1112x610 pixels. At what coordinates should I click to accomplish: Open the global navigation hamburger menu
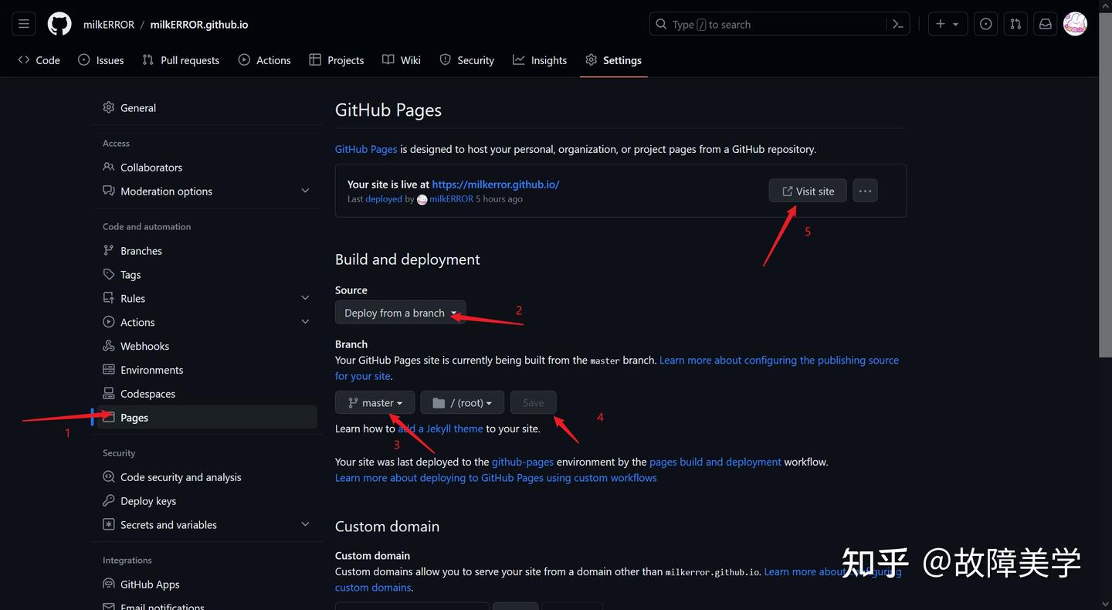pos(23,24)
